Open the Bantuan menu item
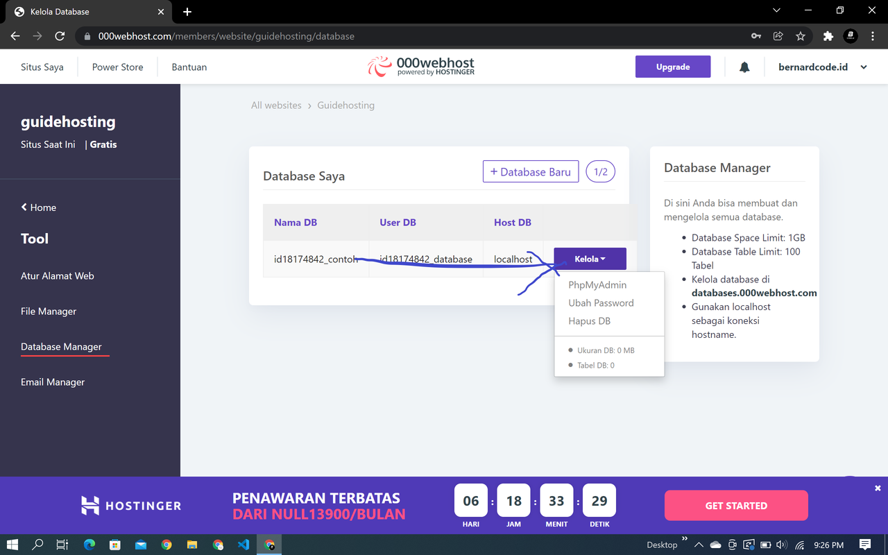 [x=189, y=67]
